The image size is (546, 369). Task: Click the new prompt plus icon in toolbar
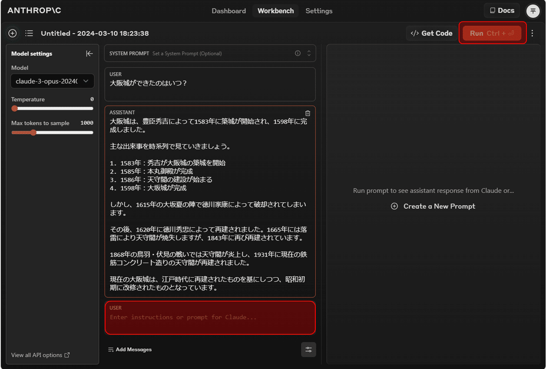click(x=12, y=33)
